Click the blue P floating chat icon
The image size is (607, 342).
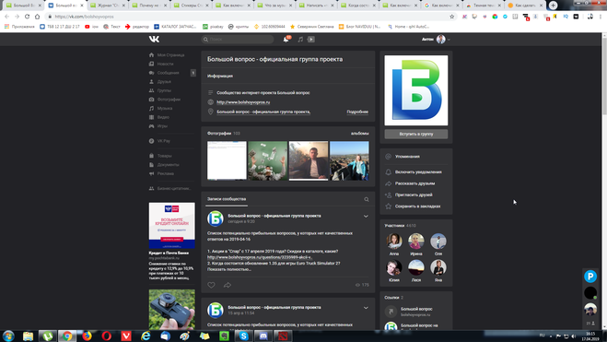[590, 277]
